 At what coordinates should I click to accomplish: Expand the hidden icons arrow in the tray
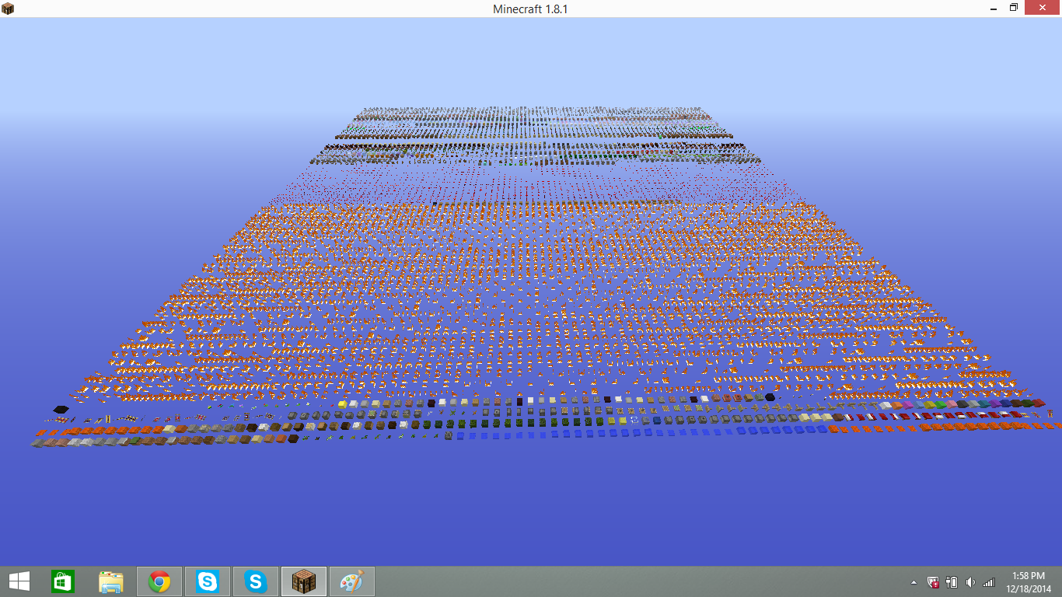click(914, 581)
